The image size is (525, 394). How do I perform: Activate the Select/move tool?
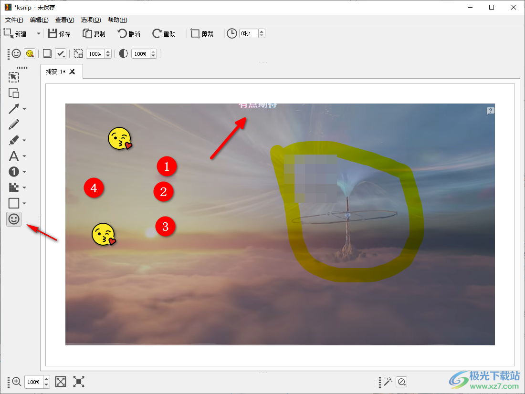pyautogui.click(x=14, y=77)
